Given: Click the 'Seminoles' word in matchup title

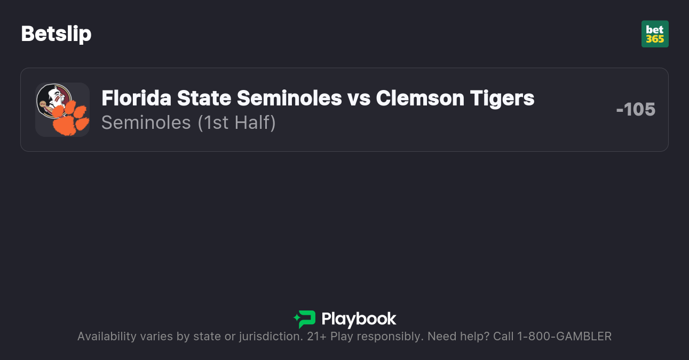Looking at the screenshot, I should click(x=289, y=98).
